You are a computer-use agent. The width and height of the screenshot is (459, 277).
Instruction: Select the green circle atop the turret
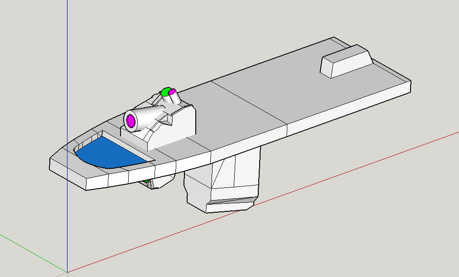click(x=165, y=92)
